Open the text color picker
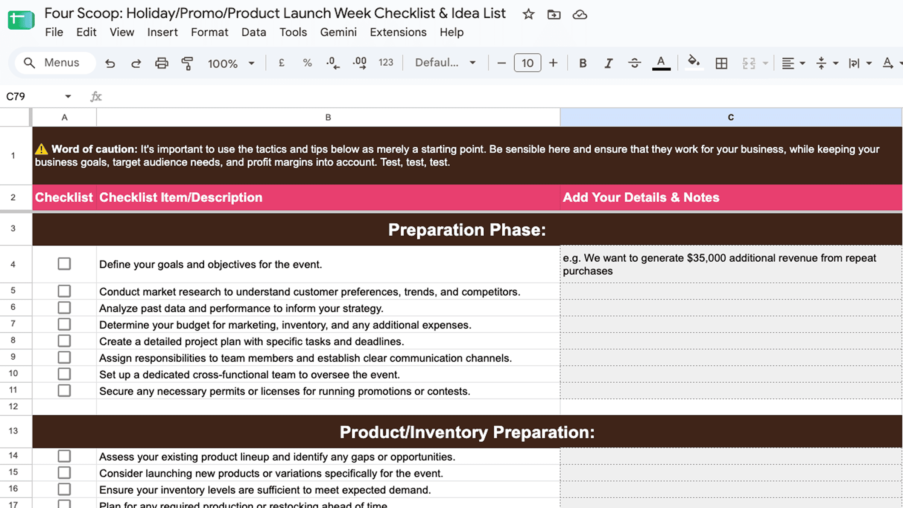Screen dimensions: 903x508 [661, 63]
